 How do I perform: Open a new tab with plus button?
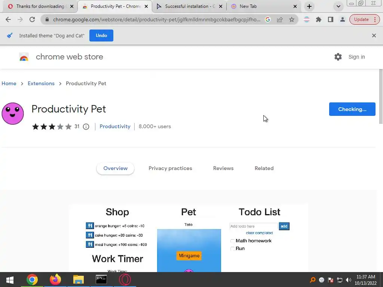click(309, 6)
